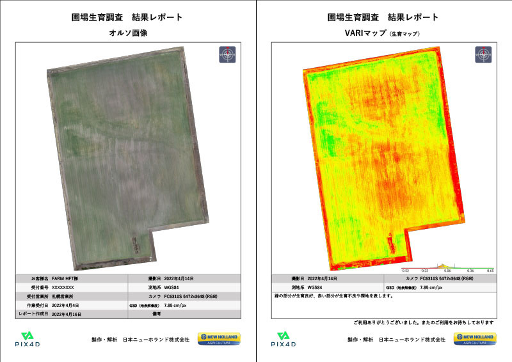Click the 0.36 value on the VARI scale
This screenshot has height=362, width=512.
(x=470, y=271)
